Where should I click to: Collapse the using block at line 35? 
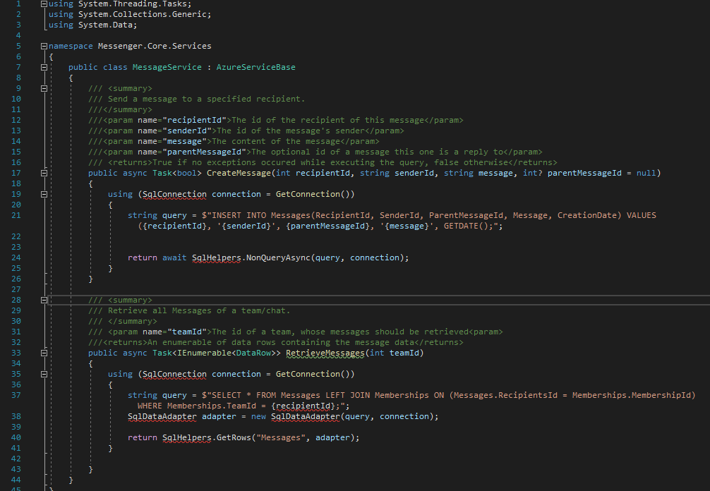44,374
